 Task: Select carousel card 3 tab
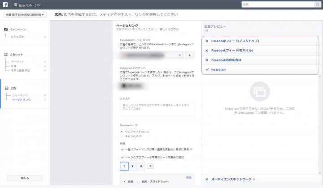(x=141, y=166)
